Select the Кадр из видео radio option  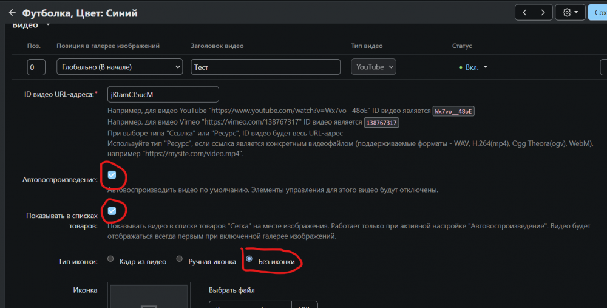pos(110,259)
